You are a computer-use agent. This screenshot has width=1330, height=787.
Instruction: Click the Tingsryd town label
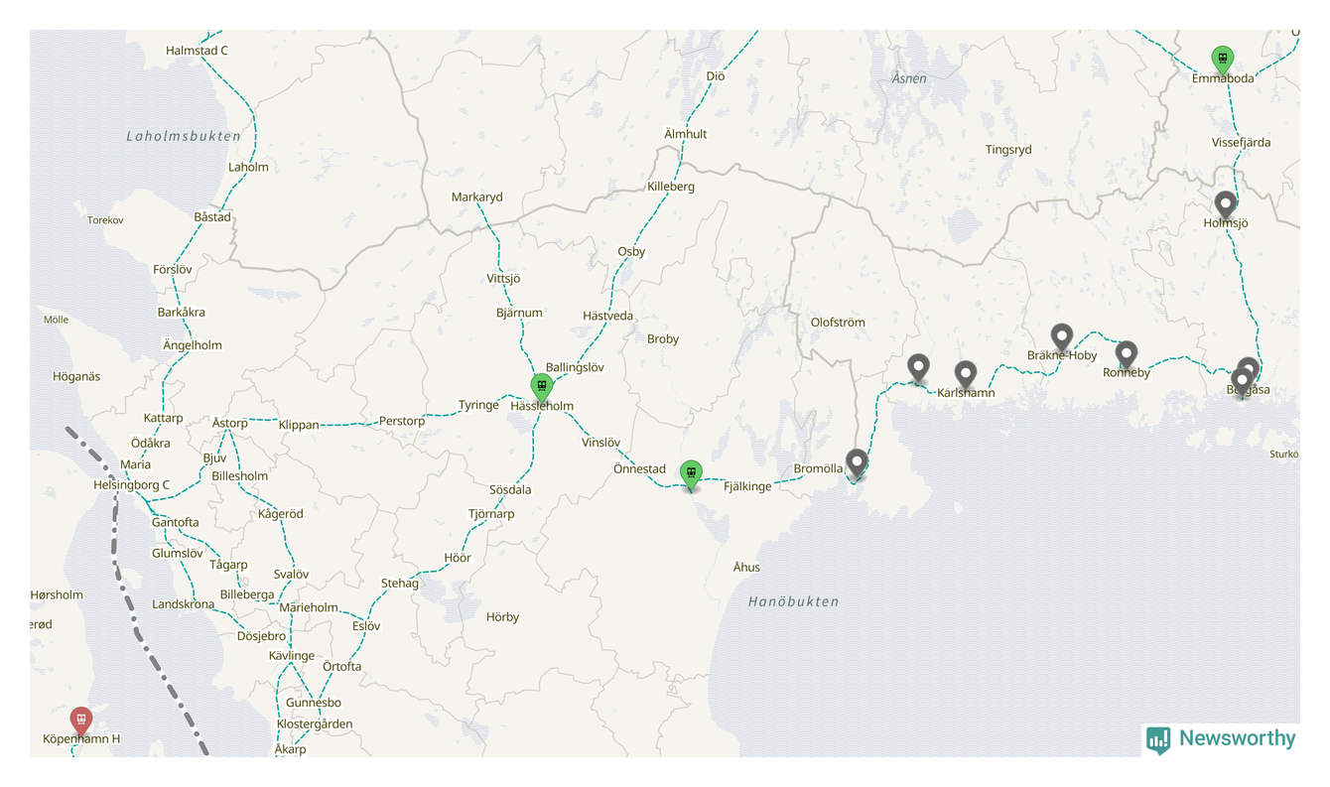pyautogui.click(x=1008, y=150)
